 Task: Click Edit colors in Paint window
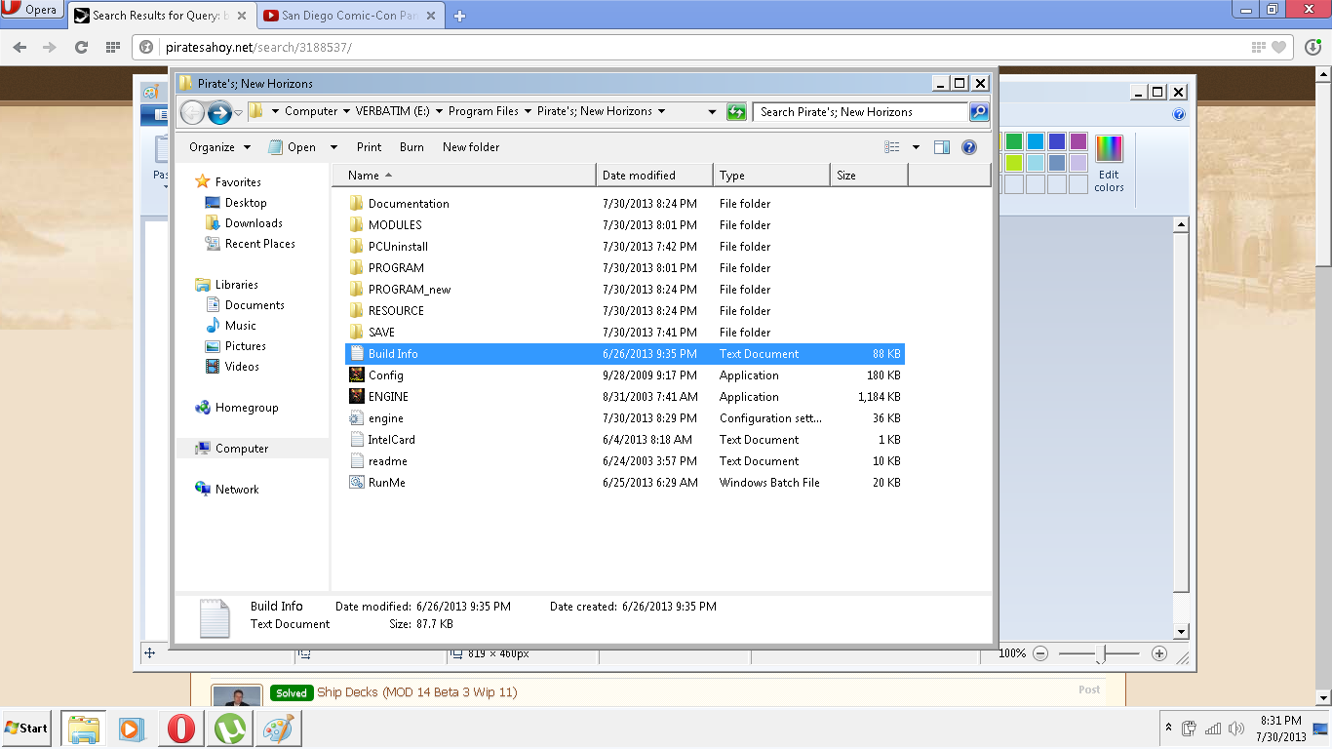click(1109, 163)
